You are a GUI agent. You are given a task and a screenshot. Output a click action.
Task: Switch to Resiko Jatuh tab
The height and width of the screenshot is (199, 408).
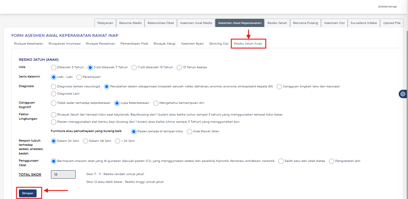[x=277, y=23]
